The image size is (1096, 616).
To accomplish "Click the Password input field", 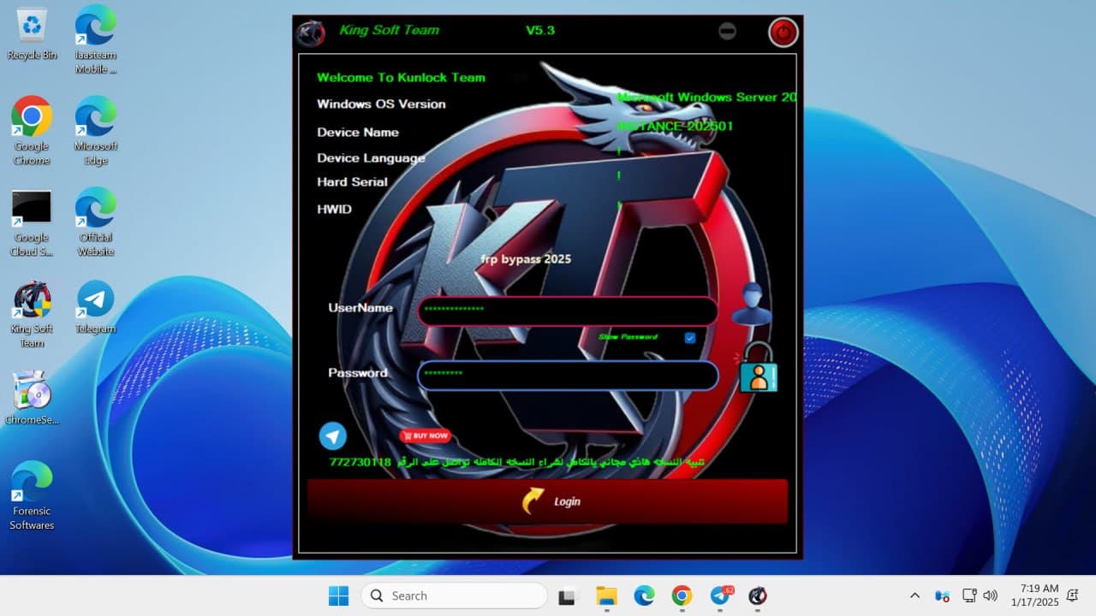I will click(568, 376).
